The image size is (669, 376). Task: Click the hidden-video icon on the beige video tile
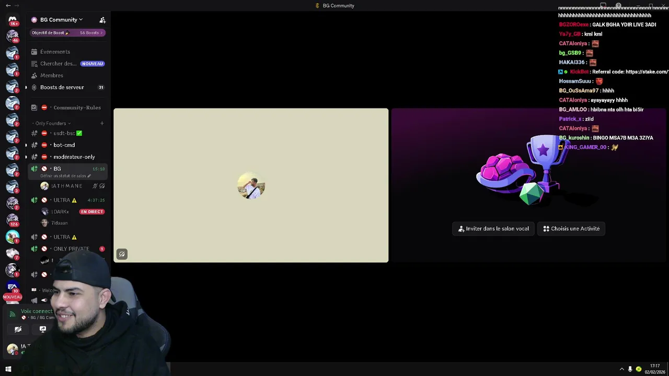click(122, 254)
